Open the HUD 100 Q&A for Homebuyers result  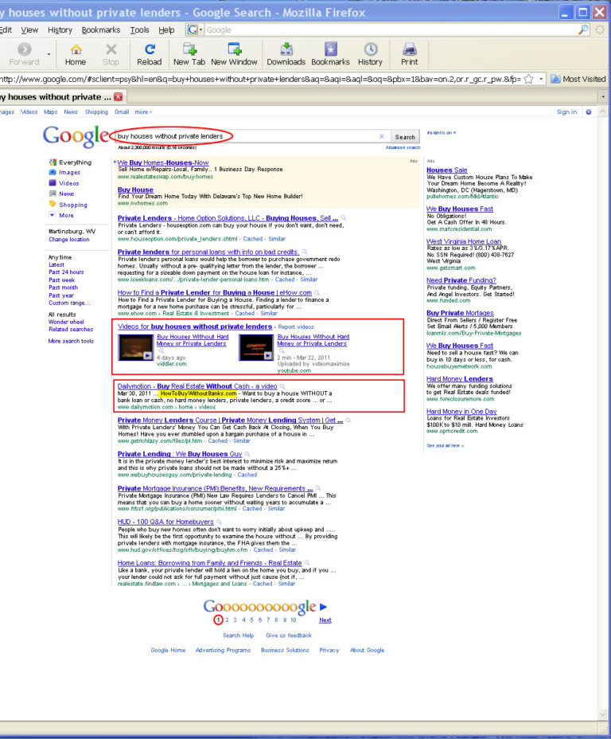point(165,522)
